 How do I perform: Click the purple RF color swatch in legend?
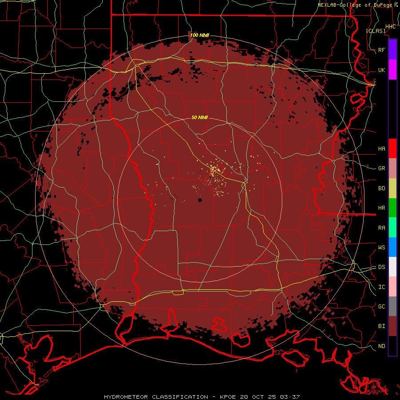click(392, 50)
